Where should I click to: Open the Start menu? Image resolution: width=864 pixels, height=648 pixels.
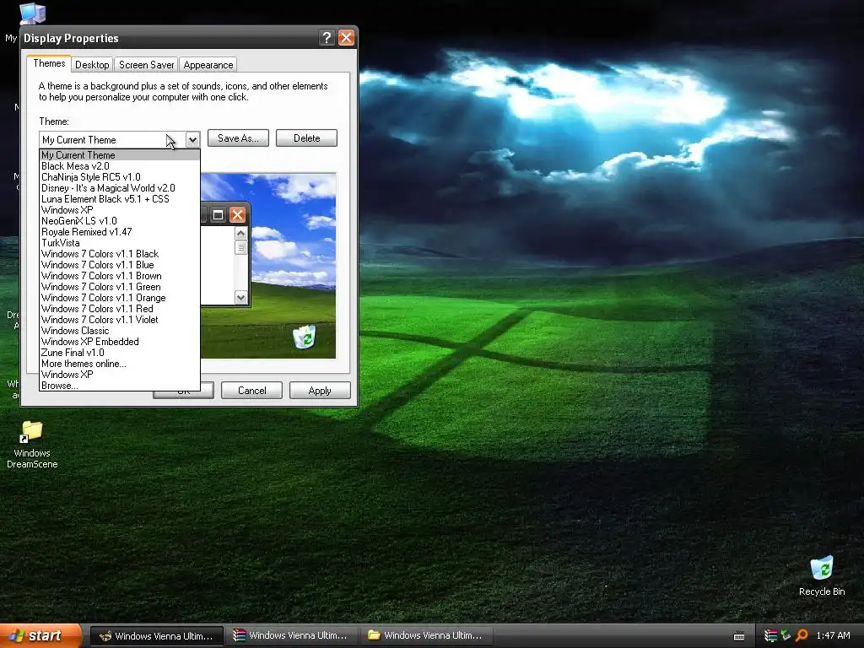pos(40,635)
